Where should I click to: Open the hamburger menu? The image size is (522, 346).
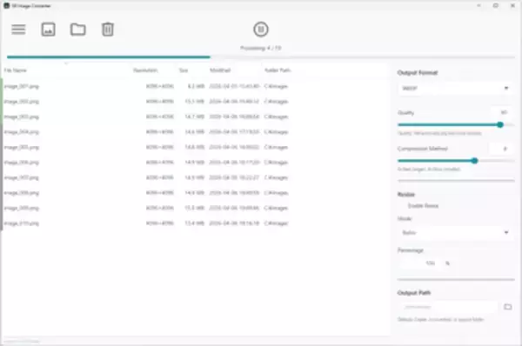tap(18, 30)
